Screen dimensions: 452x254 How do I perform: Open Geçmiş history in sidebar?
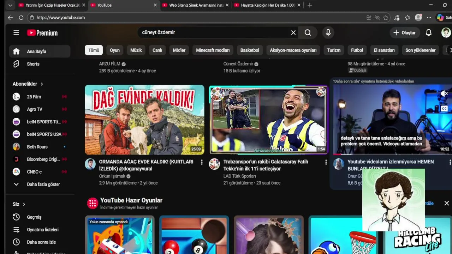click(40, 217)
